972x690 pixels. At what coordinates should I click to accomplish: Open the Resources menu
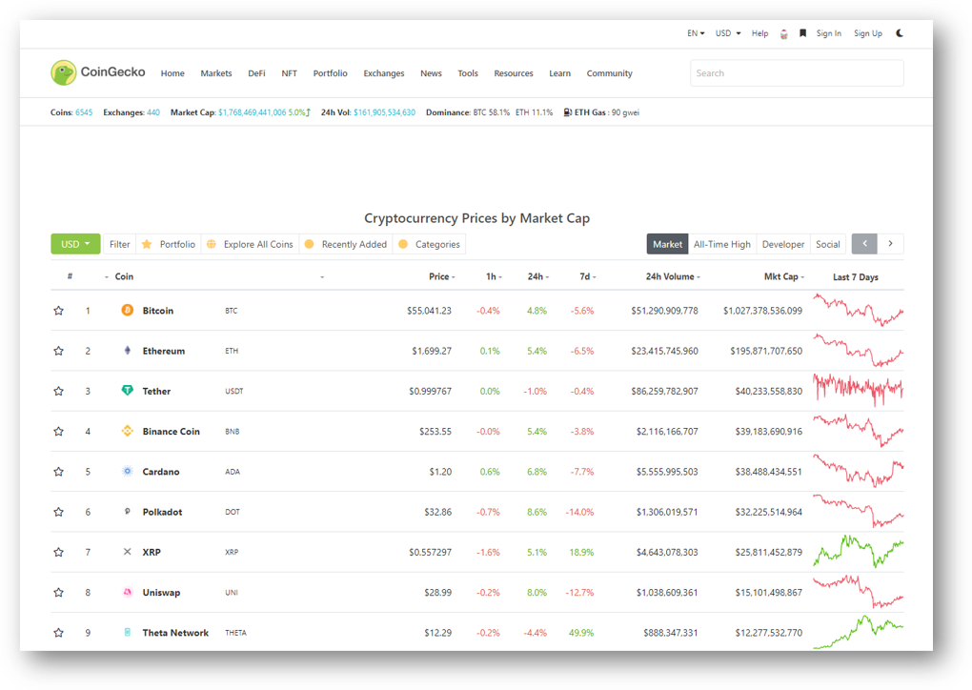[514, 73]
